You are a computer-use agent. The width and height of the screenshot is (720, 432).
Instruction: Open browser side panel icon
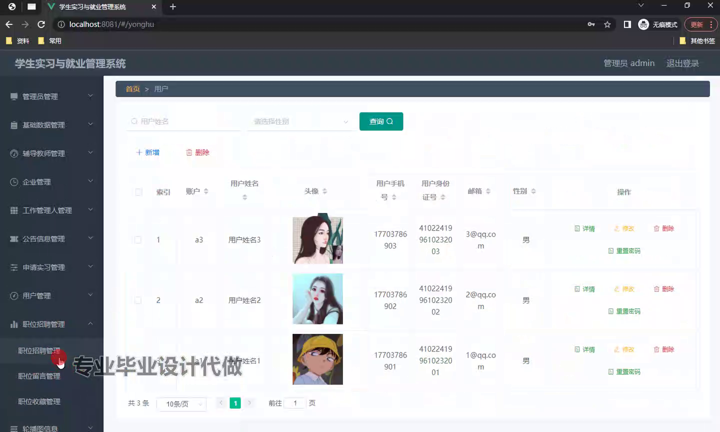point(627,24)
